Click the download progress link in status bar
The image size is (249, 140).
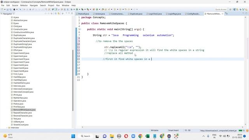point(218,131)
